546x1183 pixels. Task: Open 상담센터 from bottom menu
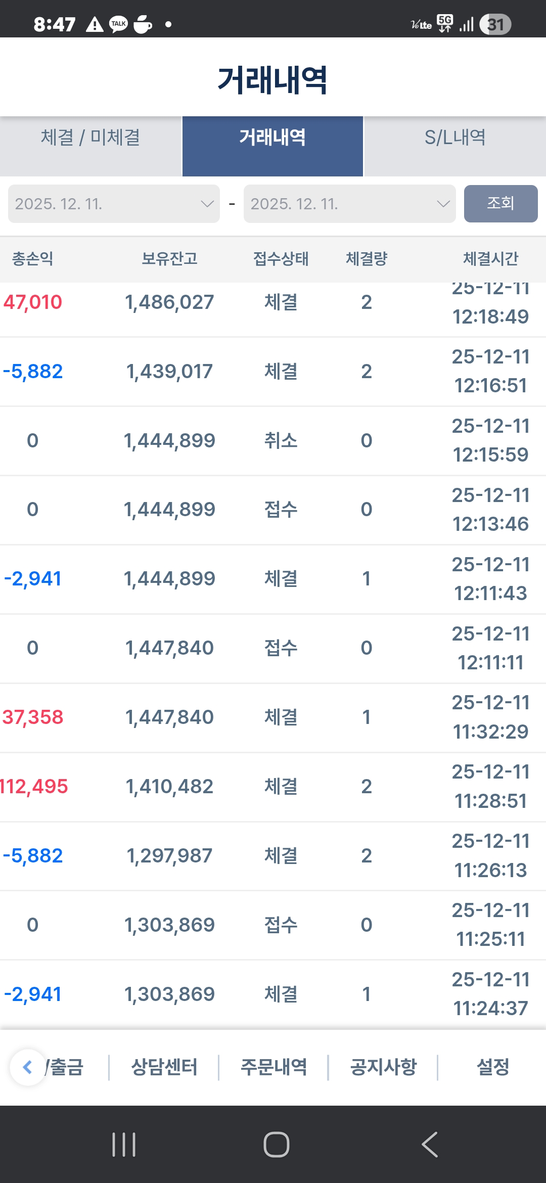(x=164, y=1067)
